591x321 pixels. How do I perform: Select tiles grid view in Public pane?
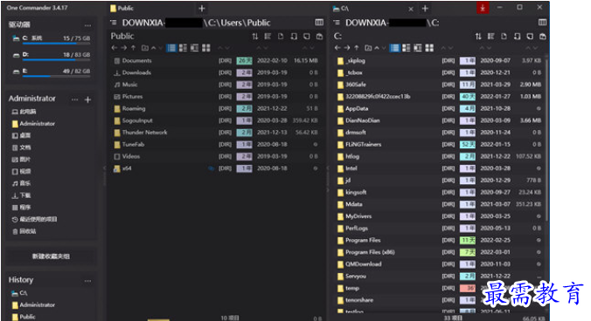coord(206,48)
